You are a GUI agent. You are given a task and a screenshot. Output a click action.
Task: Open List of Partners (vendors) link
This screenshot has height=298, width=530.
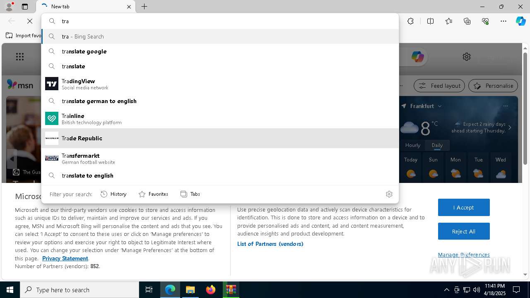pyautogui.click(x=270, y=244)
